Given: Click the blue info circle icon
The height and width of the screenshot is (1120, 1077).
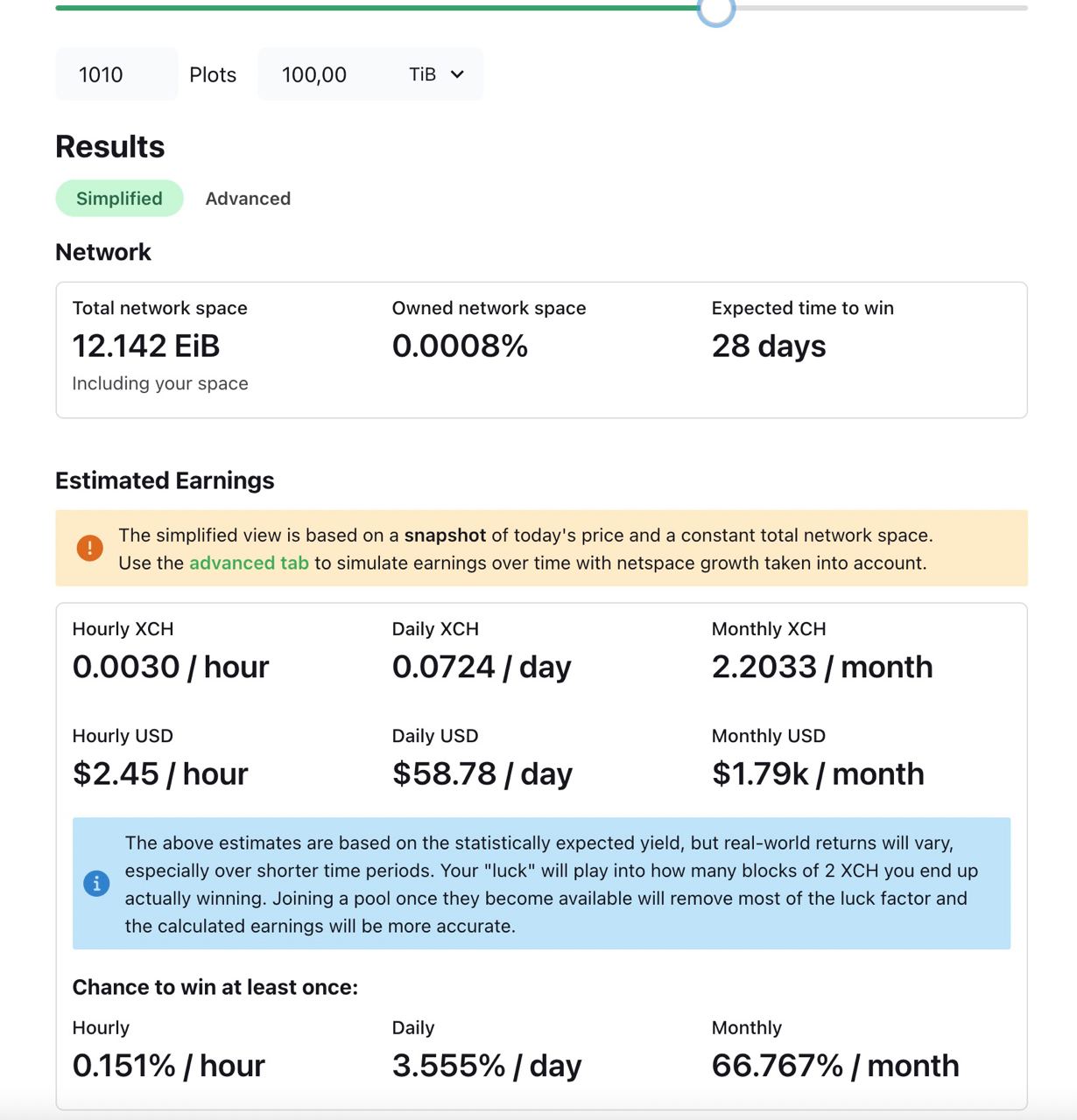Looking at the screenshot, I should 96,884.
